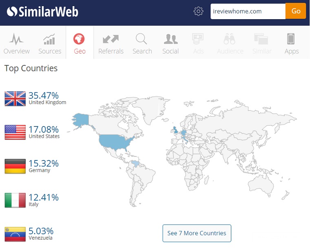Click the SimilarWeb logo
The height and width of the screenshot is (249, 310).
coord(42,11)
